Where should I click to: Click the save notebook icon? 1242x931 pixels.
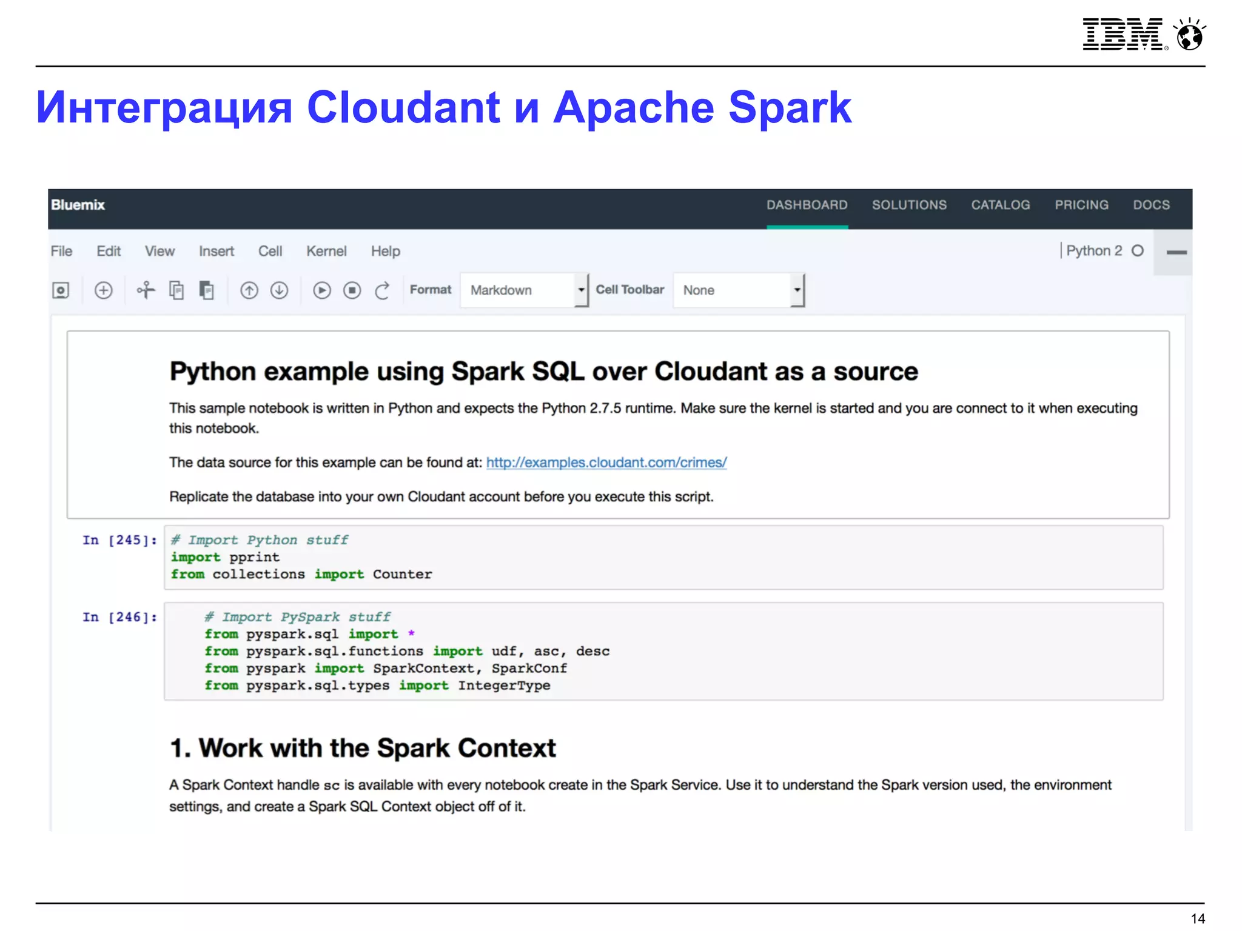pos(61,290)
